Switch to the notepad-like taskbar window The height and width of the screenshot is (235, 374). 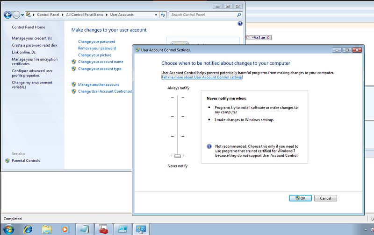[x=85, y=229]
